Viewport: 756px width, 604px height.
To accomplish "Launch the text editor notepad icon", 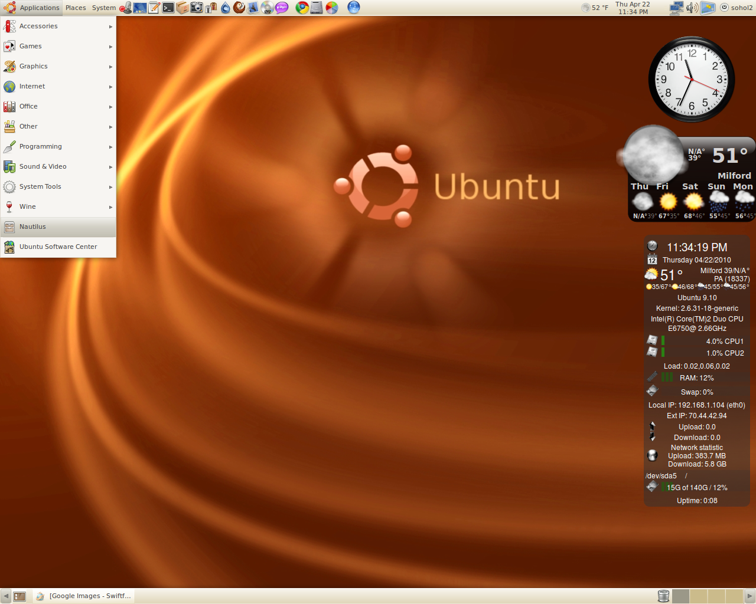I will [154, 8].
